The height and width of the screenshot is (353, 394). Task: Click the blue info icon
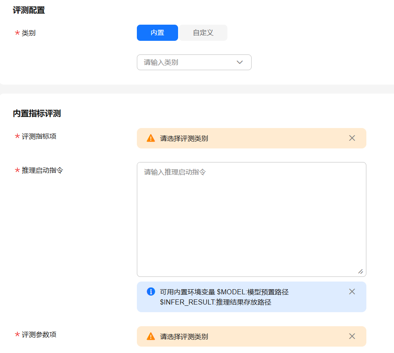click(150, 292)
